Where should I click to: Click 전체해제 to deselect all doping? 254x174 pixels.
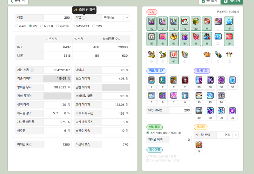pos(234,12)
